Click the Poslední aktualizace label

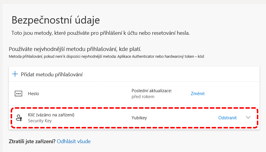(x=152, y=91)
